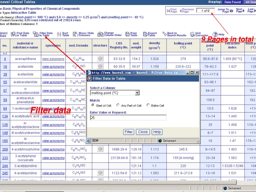This screenshot has height=192, width=256.
Task: Click the Internet zone indicator in dialog status bar
Action: (167, 140)
